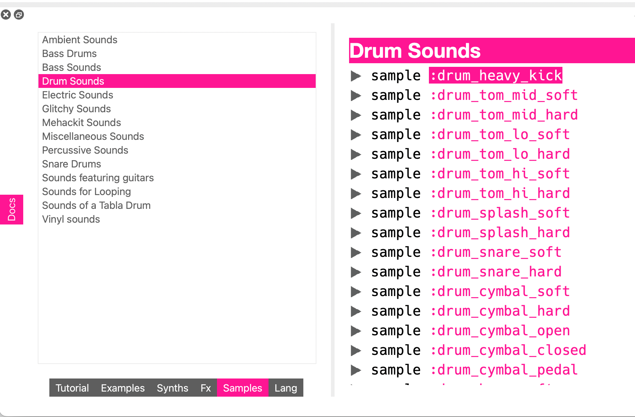Click the :drum_tom_lo_soft sample name
This screenshot has height=417, width=635.
point(500,134)
